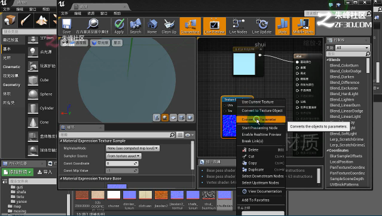Image resolution: width=382 pixels, height=216 pixels.
Task: Toggle Connections toolbar button
Action: pos(190,26)
